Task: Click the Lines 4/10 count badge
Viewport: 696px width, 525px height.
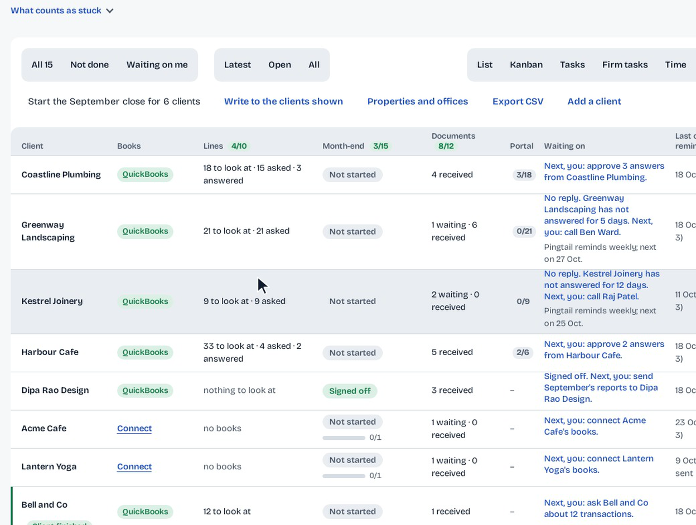Action: point(239,146)
